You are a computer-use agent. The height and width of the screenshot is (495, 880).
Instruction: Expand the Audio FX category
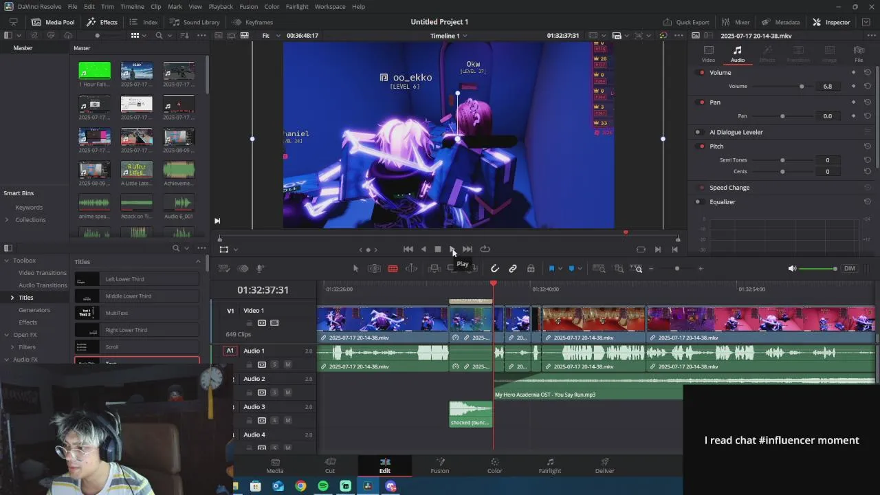pyautogui.click(x=7, y=360)
